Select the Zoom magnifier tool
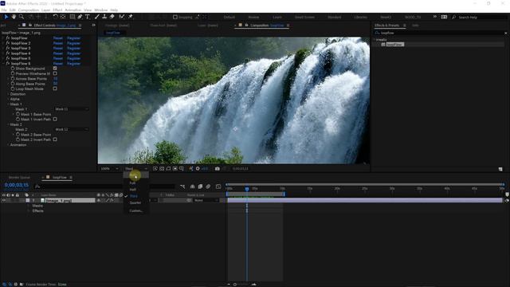The height and width of the screenshot is (287, 510). 22,17
